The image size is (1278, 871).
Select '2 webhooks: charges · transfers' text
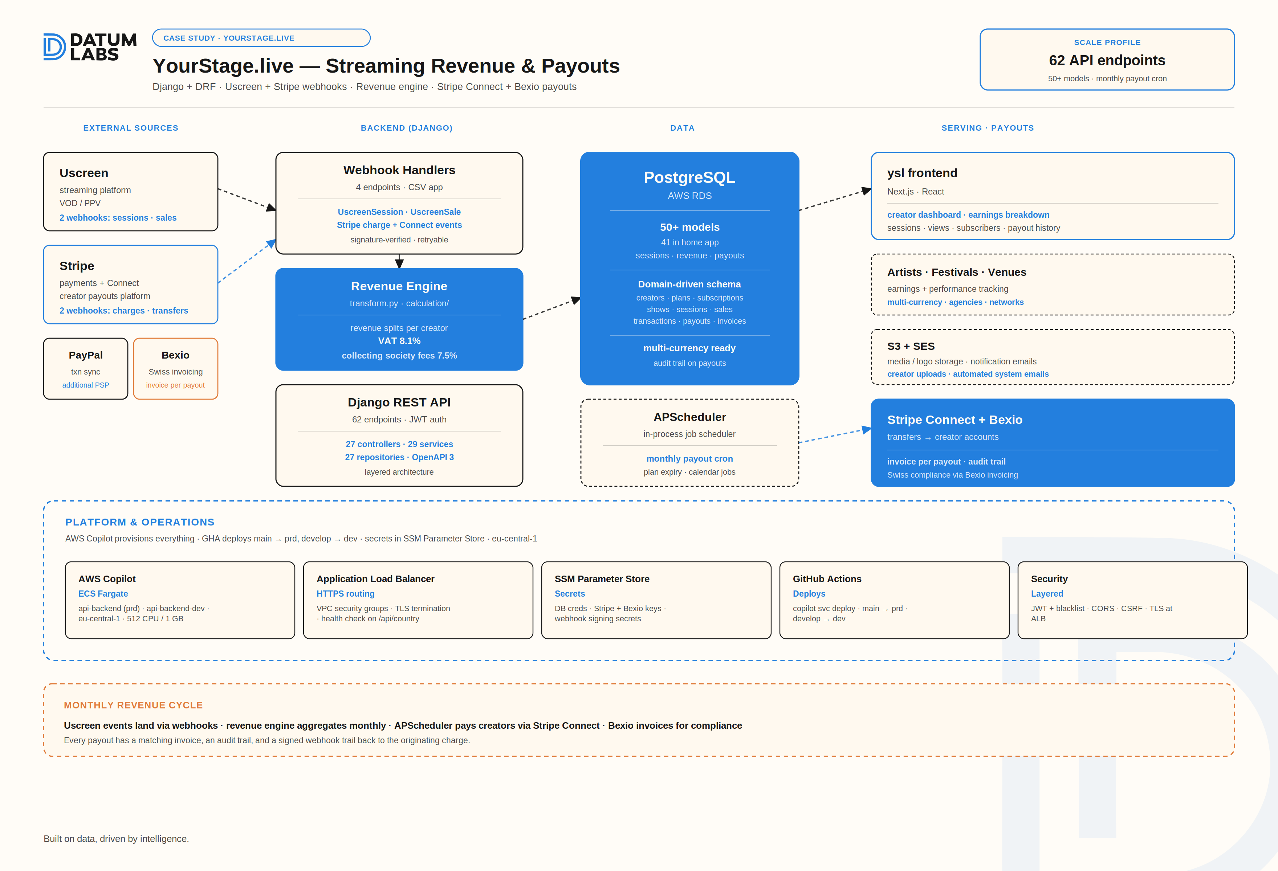(124, 311)
